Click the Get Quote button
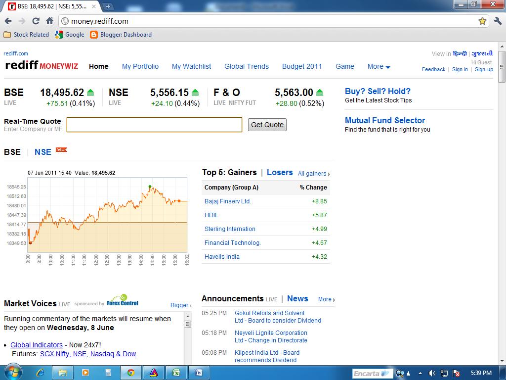506x380 pixels. click(x=267, y=125)
